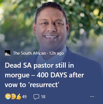Open comments via speech bubble icon
Screen dimensions: 103x104
coord(36,97)
